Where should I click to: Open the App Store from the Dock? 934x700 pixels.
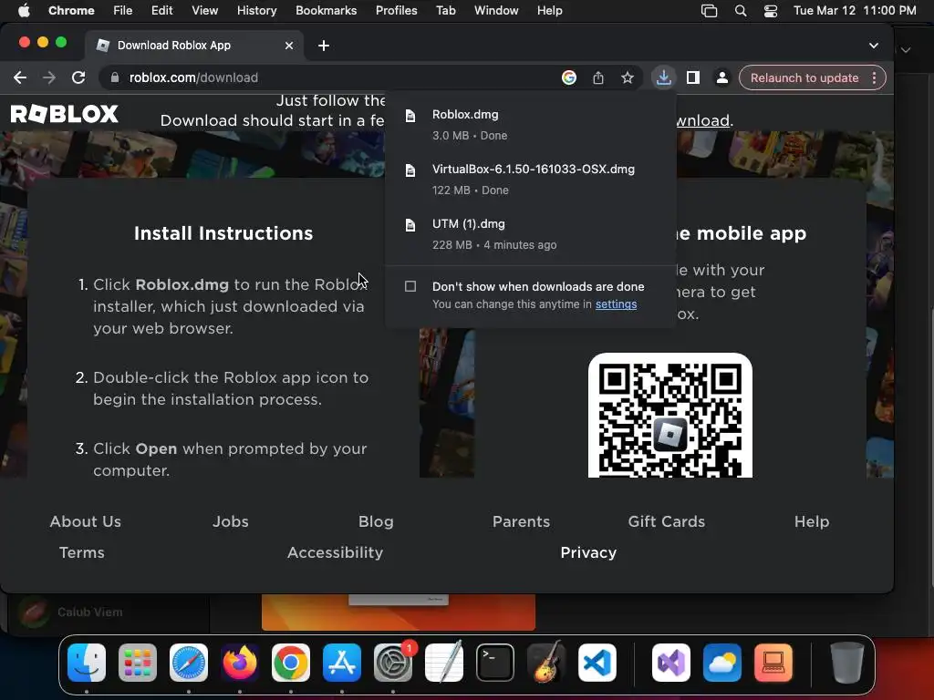coord(342,663)
